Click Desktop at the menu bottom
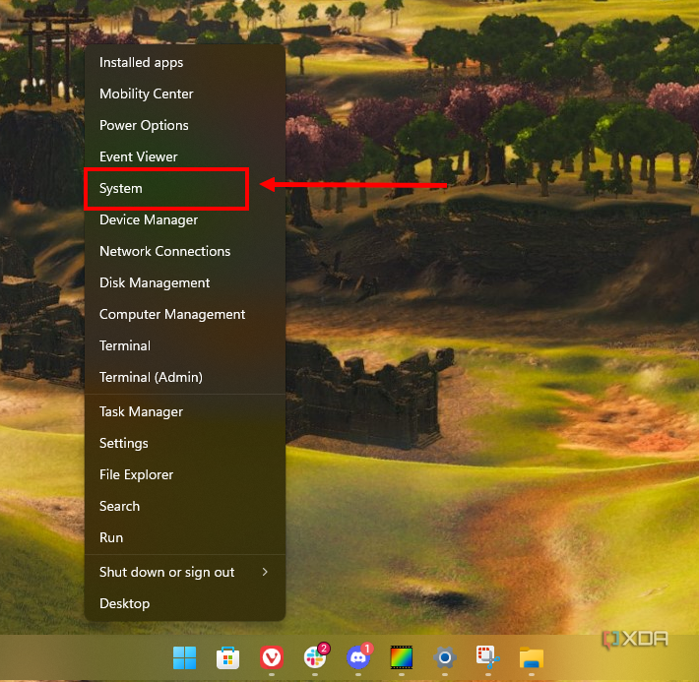Image resolution: width=699 pixels, height=682 pixels. click(185, 603)
